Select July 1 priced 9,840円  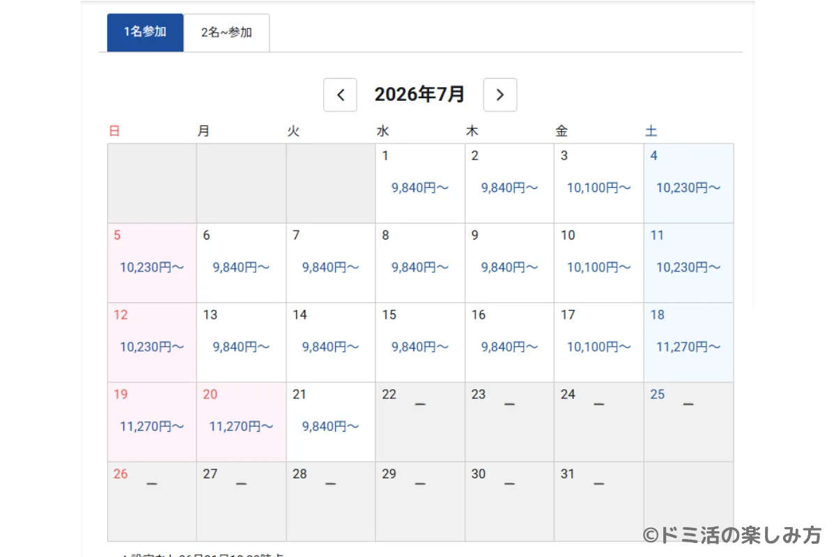click(420, 183)
